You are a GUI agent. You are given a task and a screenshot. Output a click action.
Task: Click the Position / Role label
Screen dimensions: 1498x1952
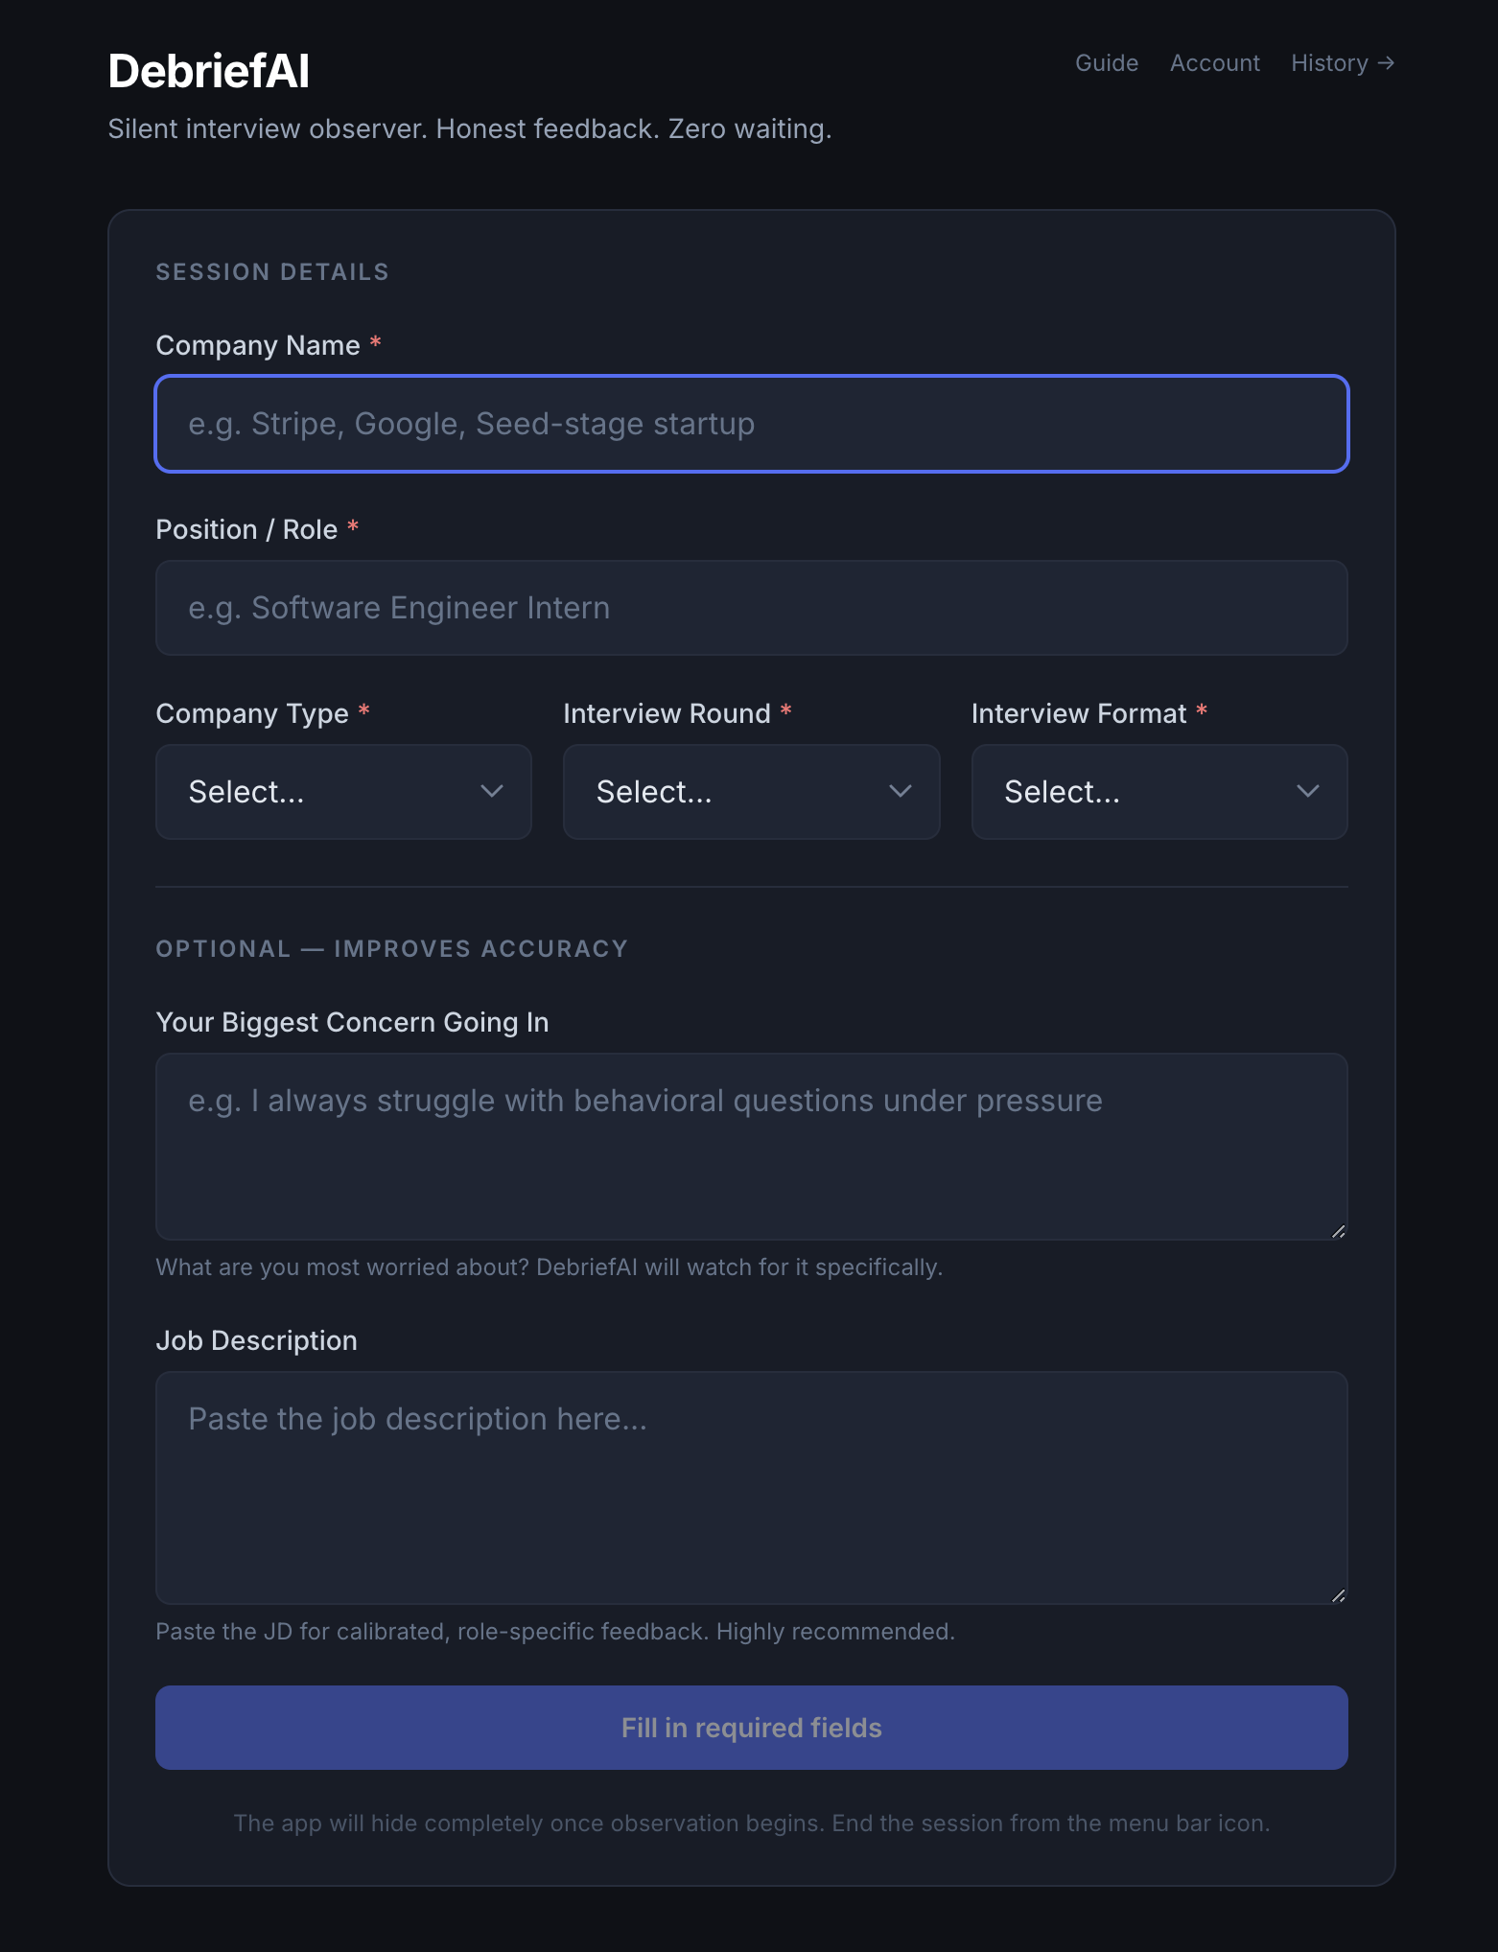[x=246, y=529]
